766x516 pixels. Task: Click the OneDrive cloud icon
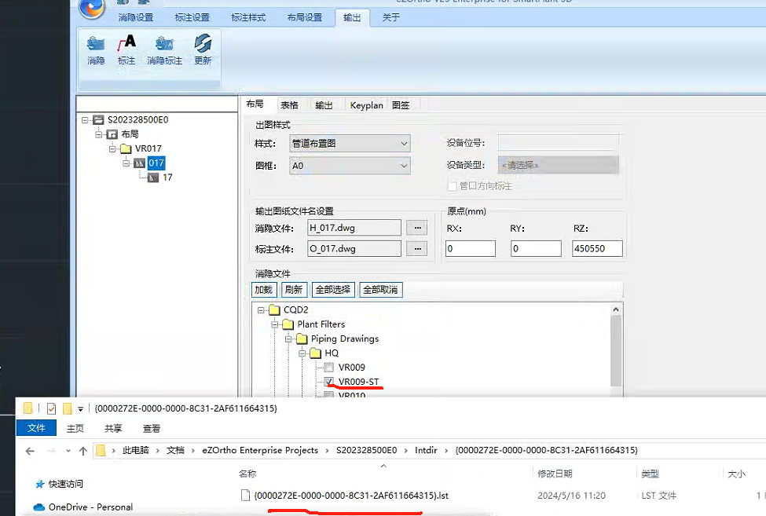[39, 507]
